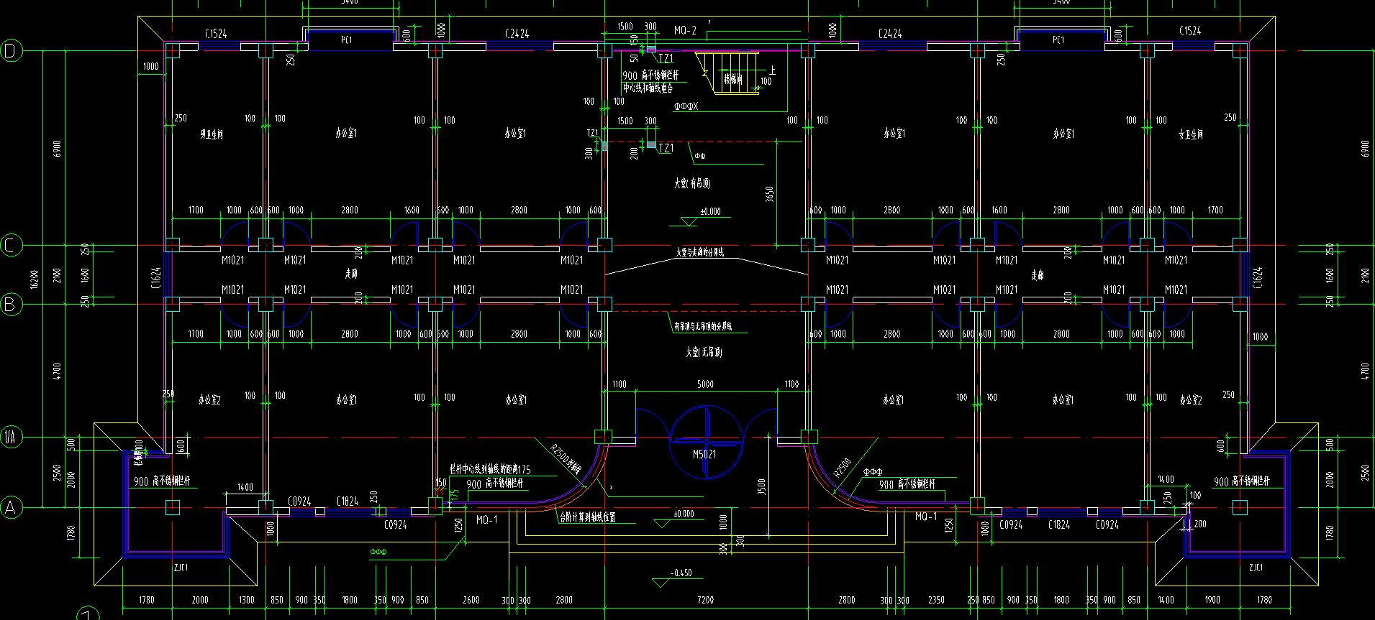Click the 16200 overall dimension text

click(x=34, y=279)
